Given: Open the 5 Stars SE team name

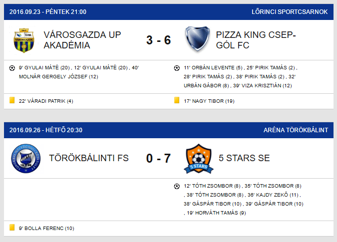Looking at the screenshot, I should point(244,158).
